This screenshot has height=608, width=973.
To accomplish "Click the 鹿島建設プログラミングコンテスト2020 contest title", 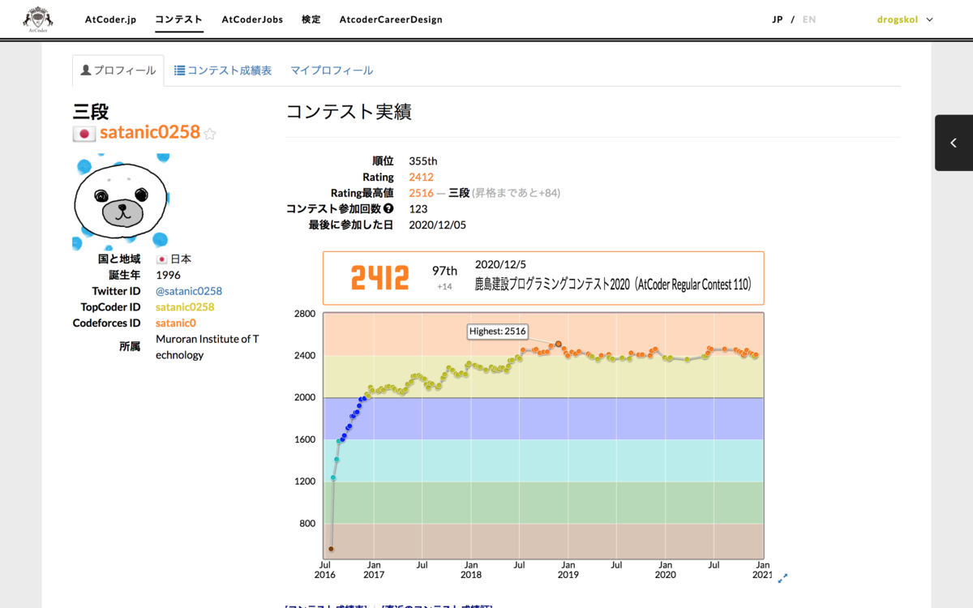I will 613,285.
